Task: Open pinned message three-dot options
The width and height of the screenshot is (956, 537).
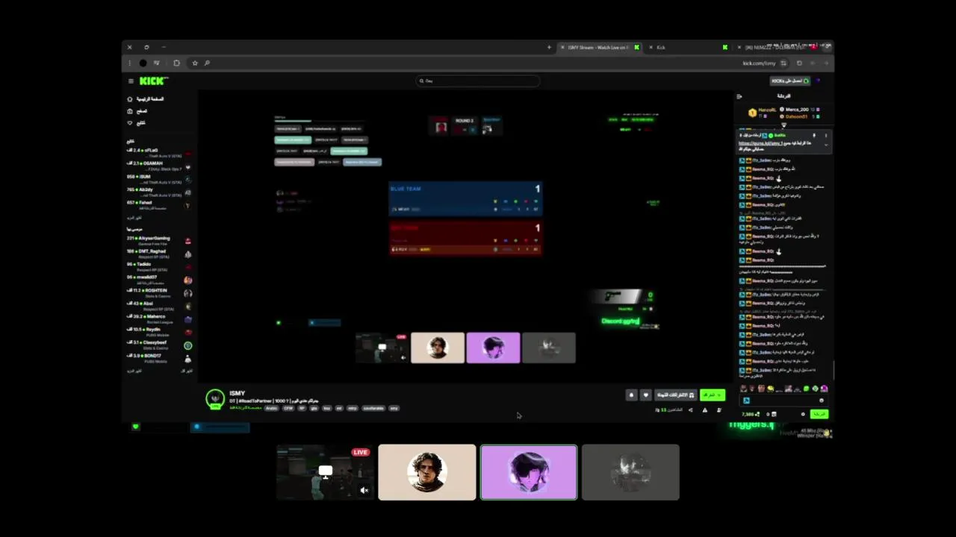Action: click(825, 136)
